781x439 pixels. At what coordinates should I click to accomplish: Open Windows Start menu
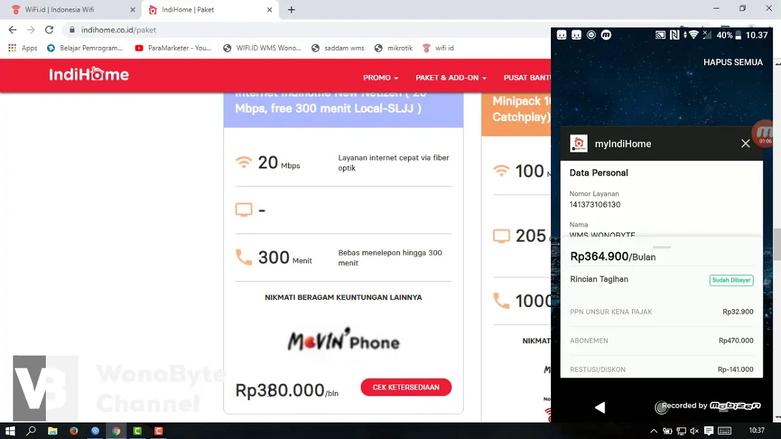point(10,430)
